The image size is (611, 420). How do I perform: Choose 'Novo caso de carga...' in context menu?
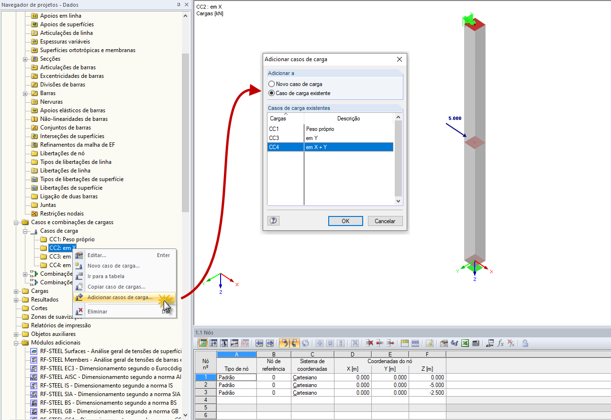point(124,266)
